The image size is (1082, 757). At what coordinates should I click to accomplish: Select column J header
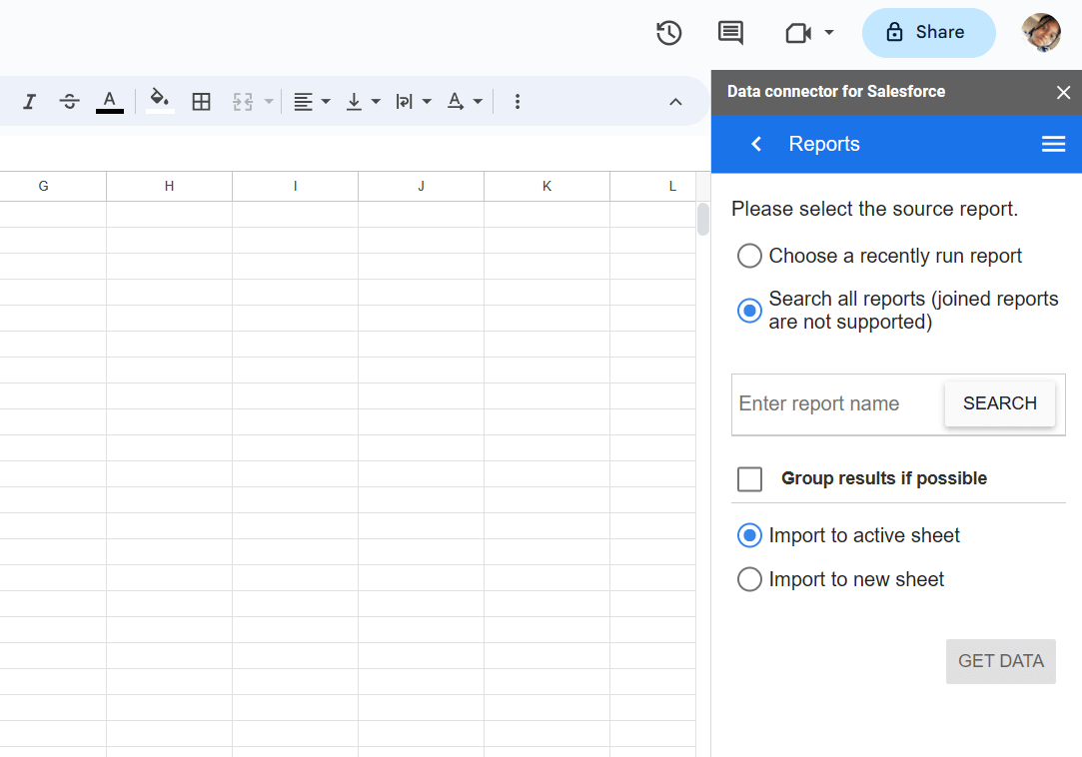pyautogui.click(x=421, y=187)
